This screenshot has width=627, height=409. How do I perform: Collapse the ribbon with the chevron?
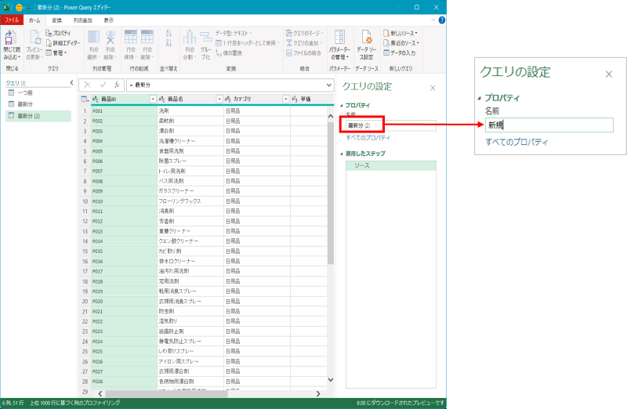tap(433, 20)
